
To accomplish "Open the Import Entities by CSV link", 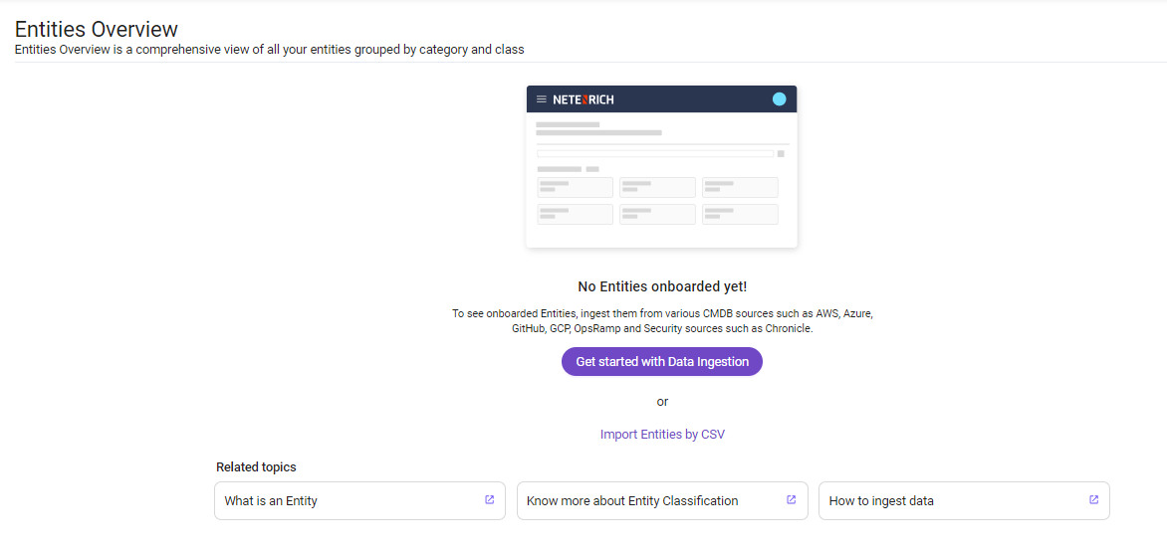I will (662, 435).
